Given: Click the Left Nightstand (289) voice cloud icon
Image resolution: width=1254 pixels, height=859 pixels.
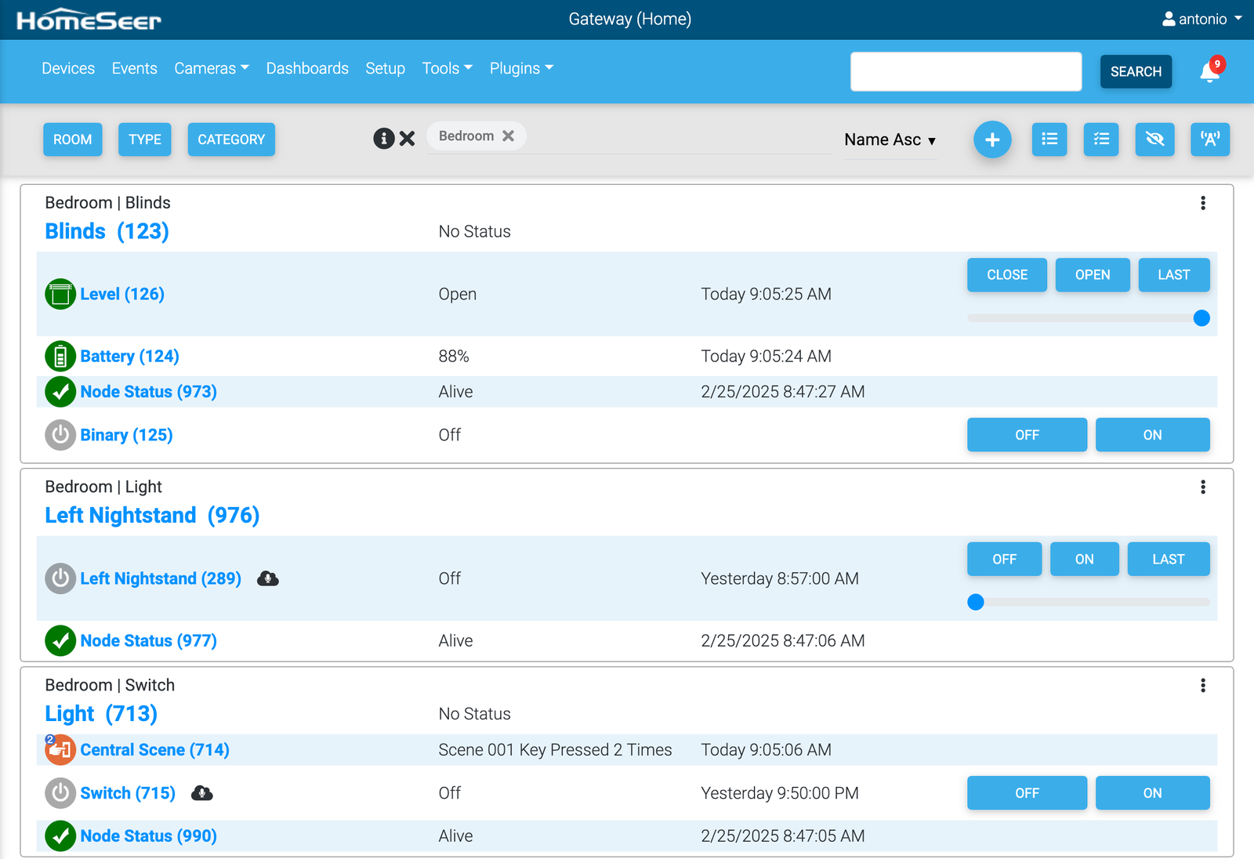Looking at the screenshot, I should pos(268,578).
